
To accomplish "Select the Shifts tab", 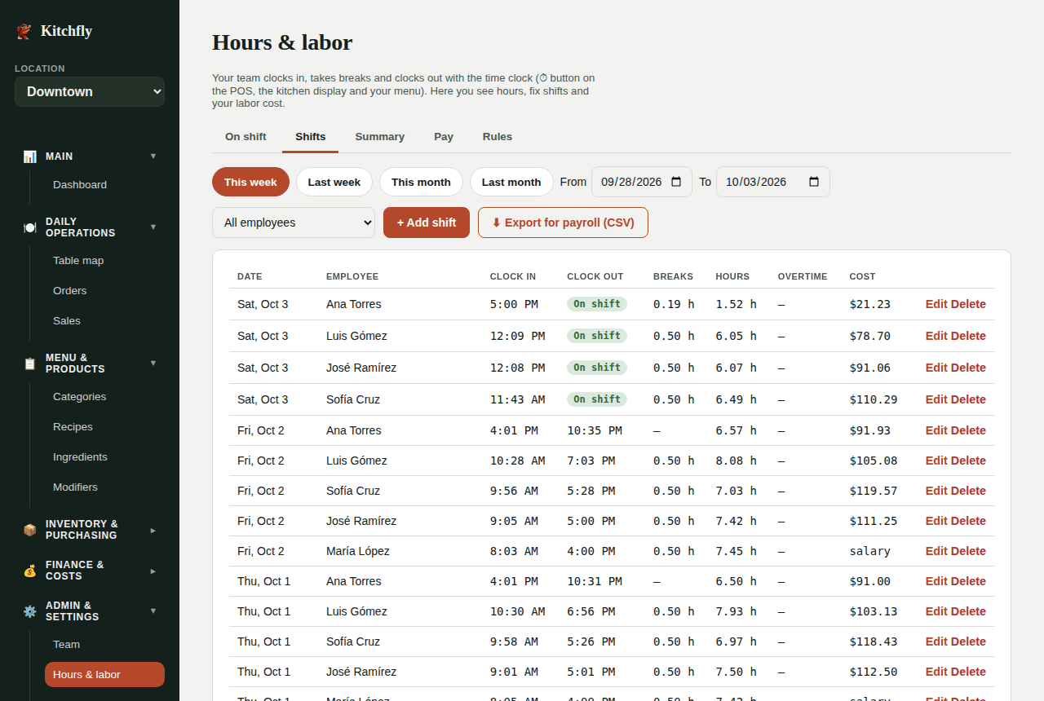I will coord(311,137).
